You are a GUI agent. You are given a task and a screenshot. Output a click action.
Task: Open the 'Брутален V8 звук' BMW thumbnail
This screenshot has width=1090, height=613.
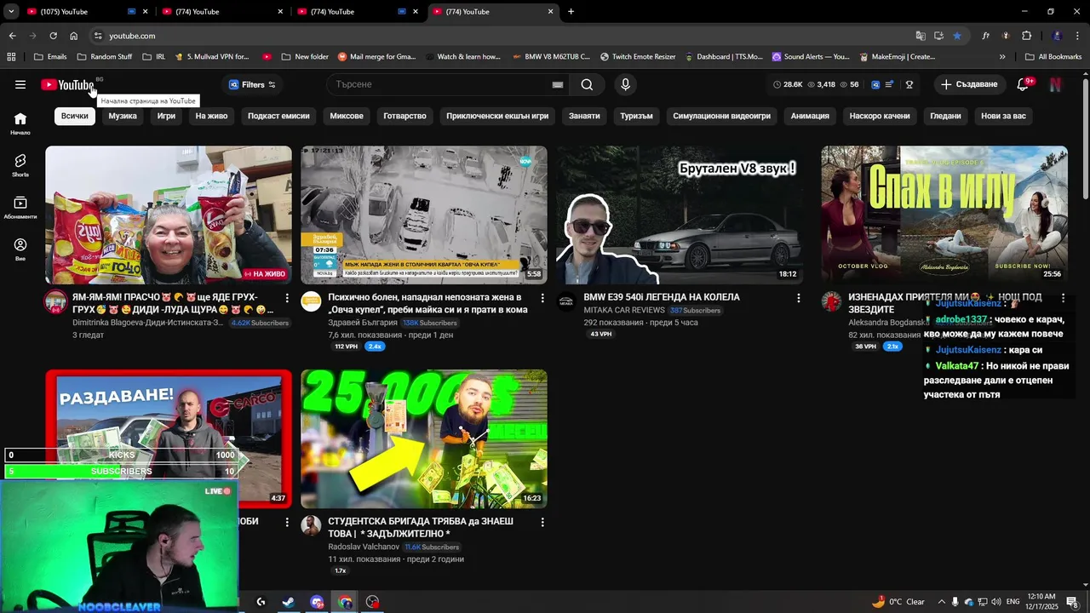[680, 215]
